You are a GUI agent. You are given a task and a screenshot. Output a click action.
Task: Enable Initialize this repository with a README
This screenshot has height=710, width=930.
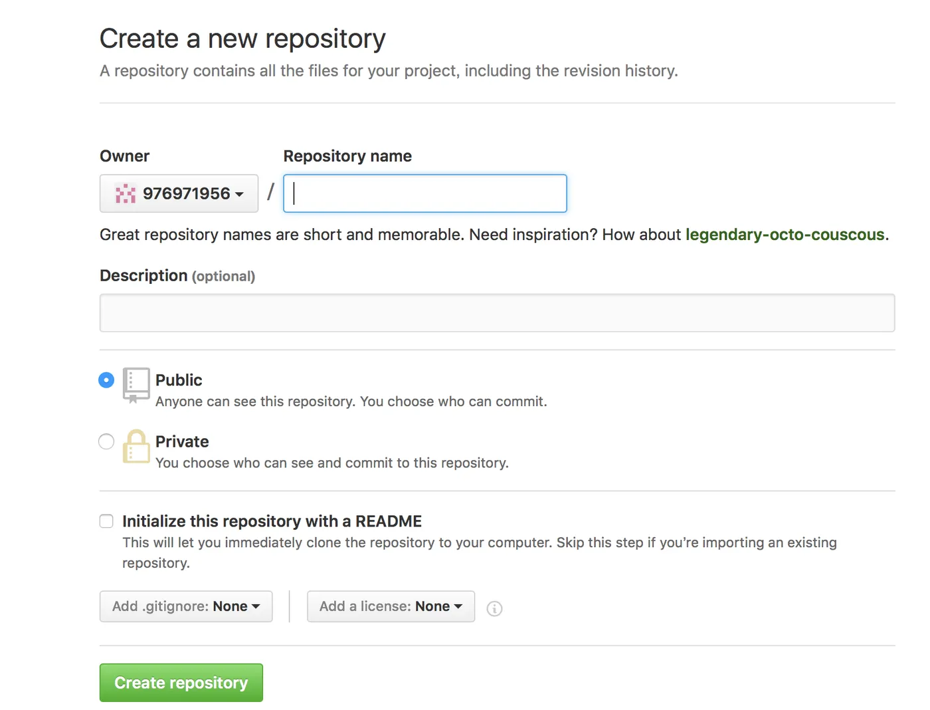pyautogui.click(x=106, y=521)
